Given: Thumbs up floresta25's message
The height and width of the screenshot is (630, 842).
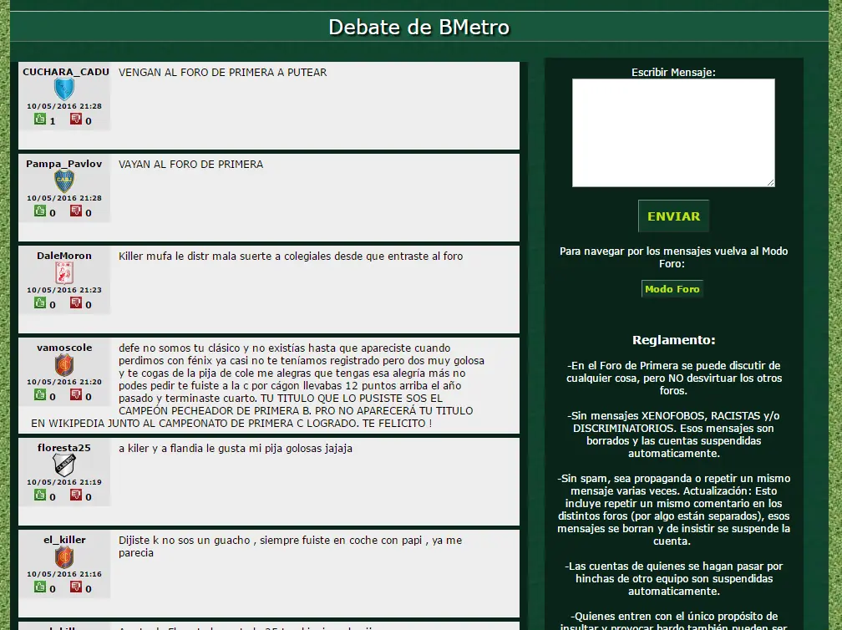Looking at the screenshot, I should pyautogui.click(x=40, y=495).
